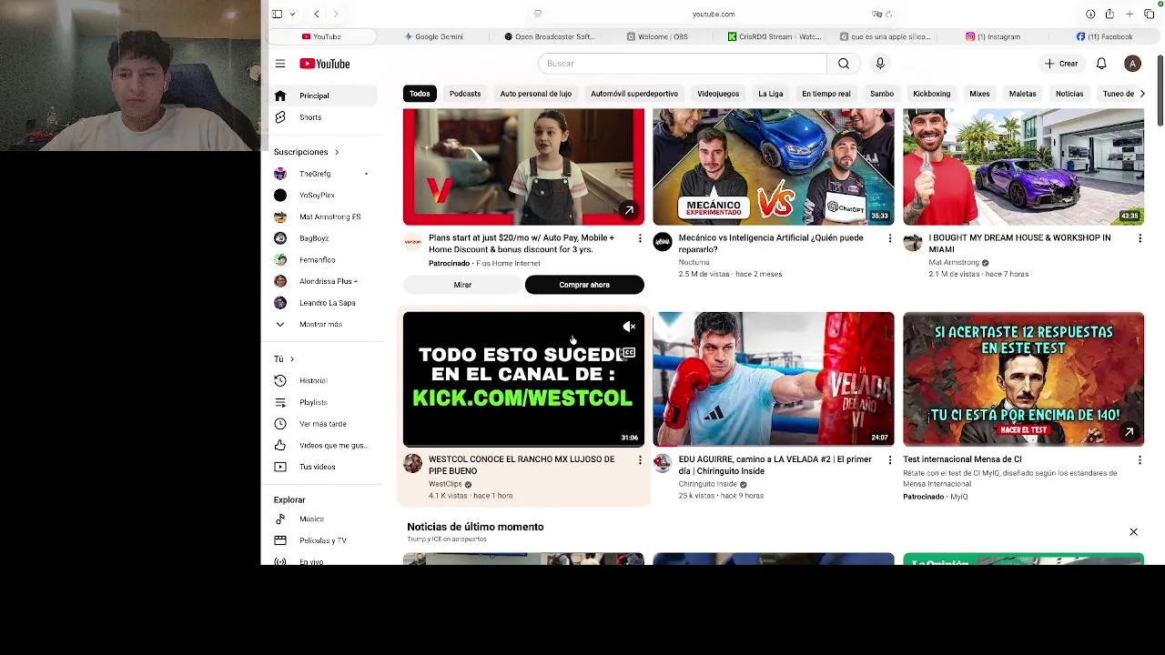Click the search magnifier button
Viewport: 1165px width, 655px height.
844,64
